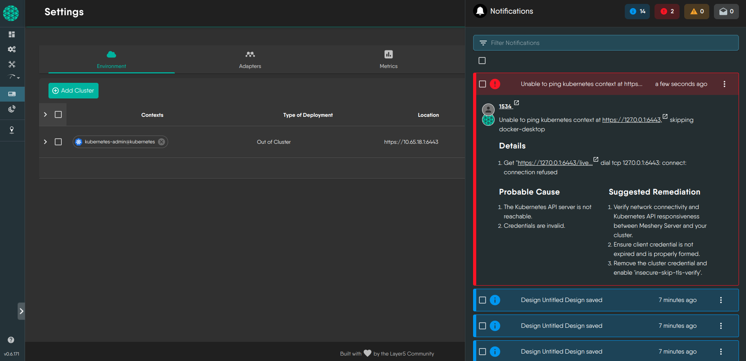Click the notifications bell icon
Screen dimensions: 746x361
click(x=480, y=11)
